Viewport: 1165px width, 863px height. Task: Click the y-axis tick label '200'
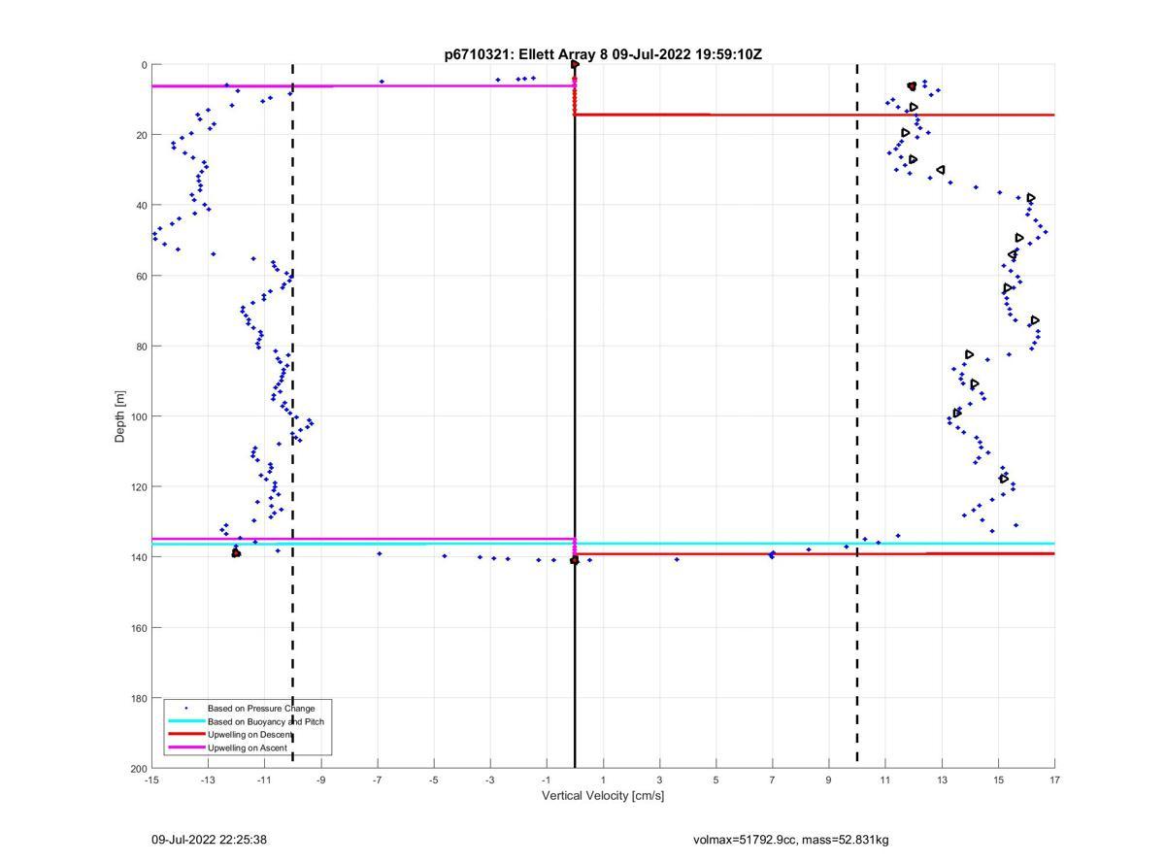pos(139,768)
